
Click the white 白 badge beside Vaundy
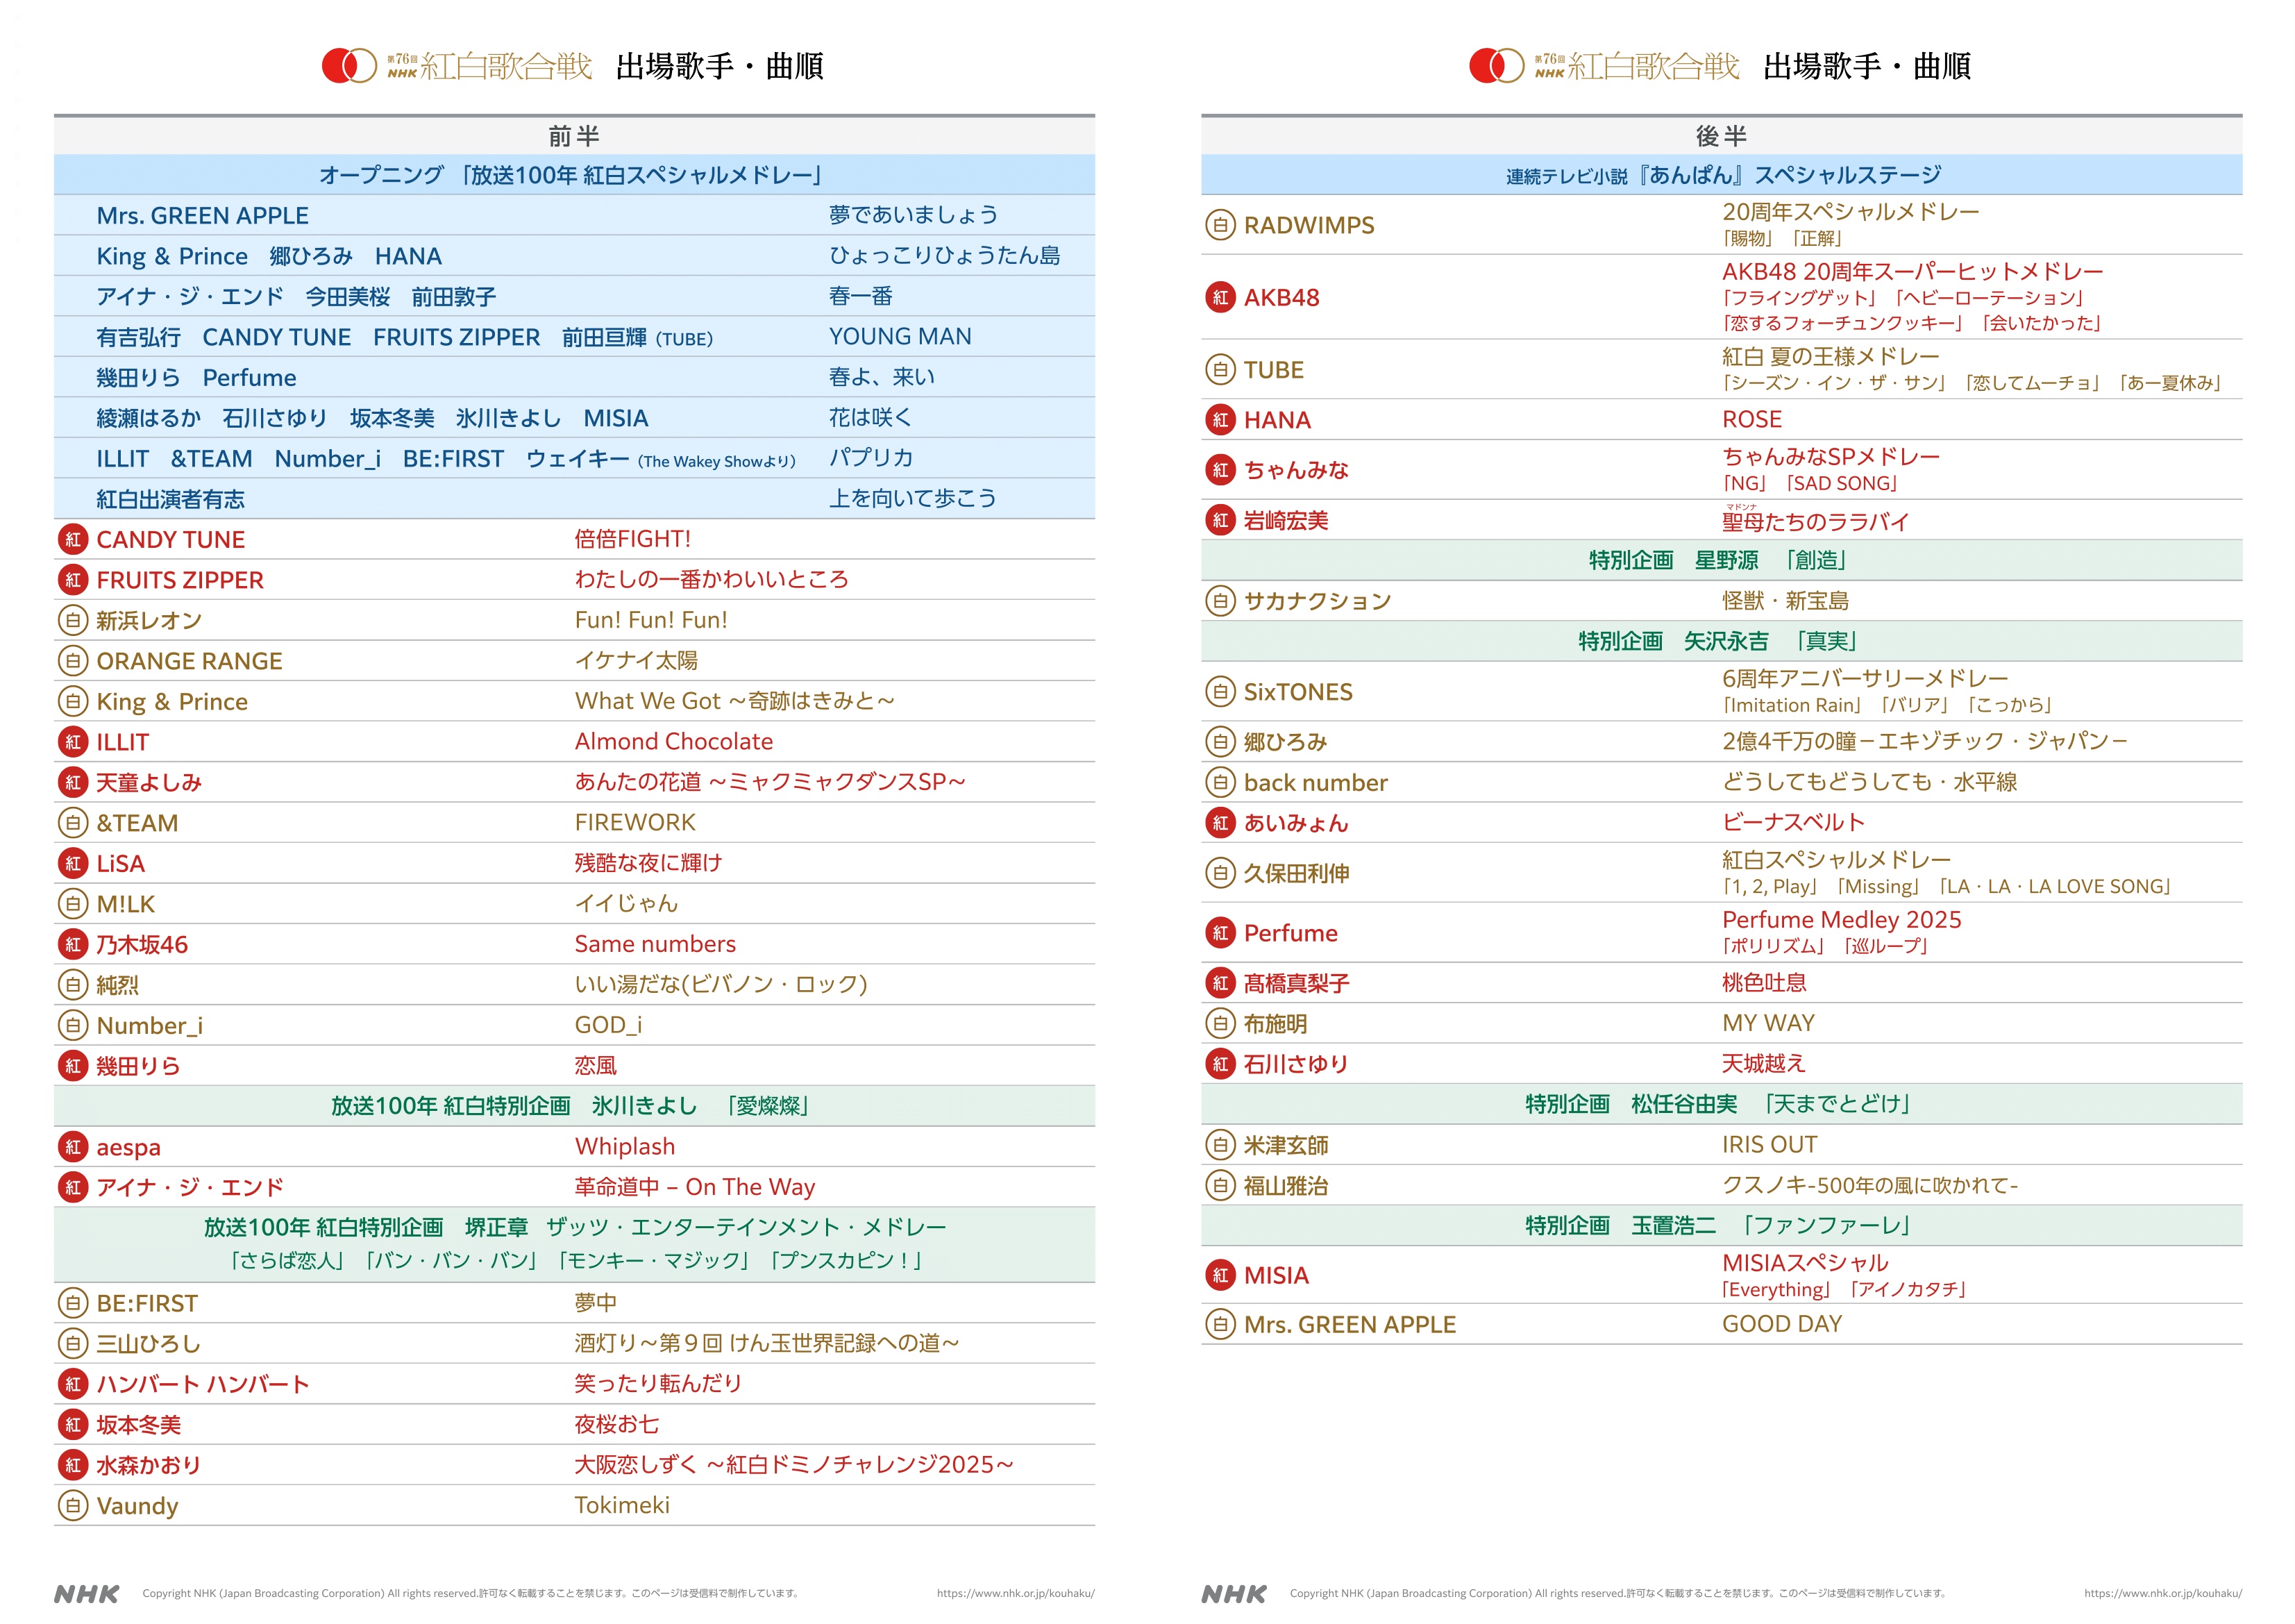click(x=72, y=1506)
